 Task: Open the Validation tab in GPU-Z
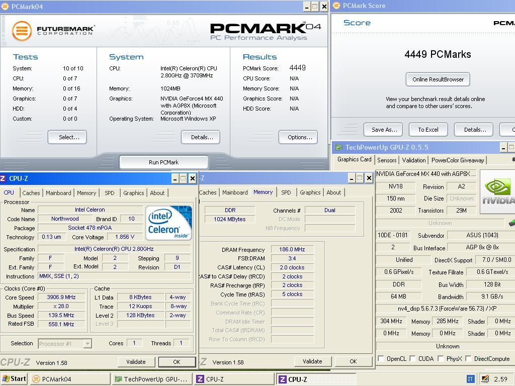414,160
